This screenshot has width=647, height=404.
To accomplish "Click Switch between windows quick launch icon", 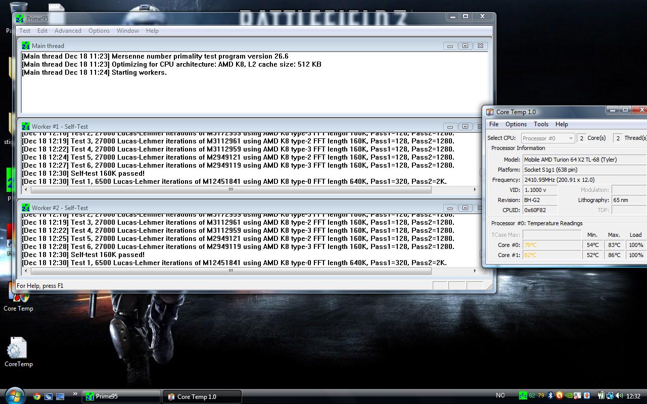I will [x=49, y=396].
